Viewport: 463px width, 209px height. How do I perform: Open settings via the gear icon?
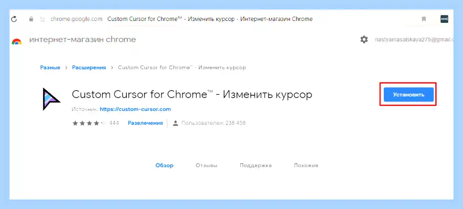click(x=364, y=40)
